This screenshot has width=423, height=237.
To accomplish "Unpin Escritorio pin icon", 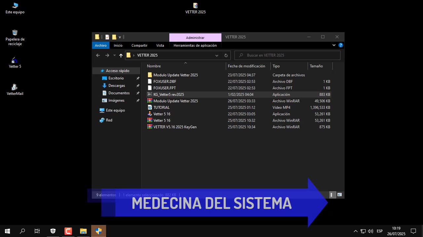I will [x=138, y=78].
